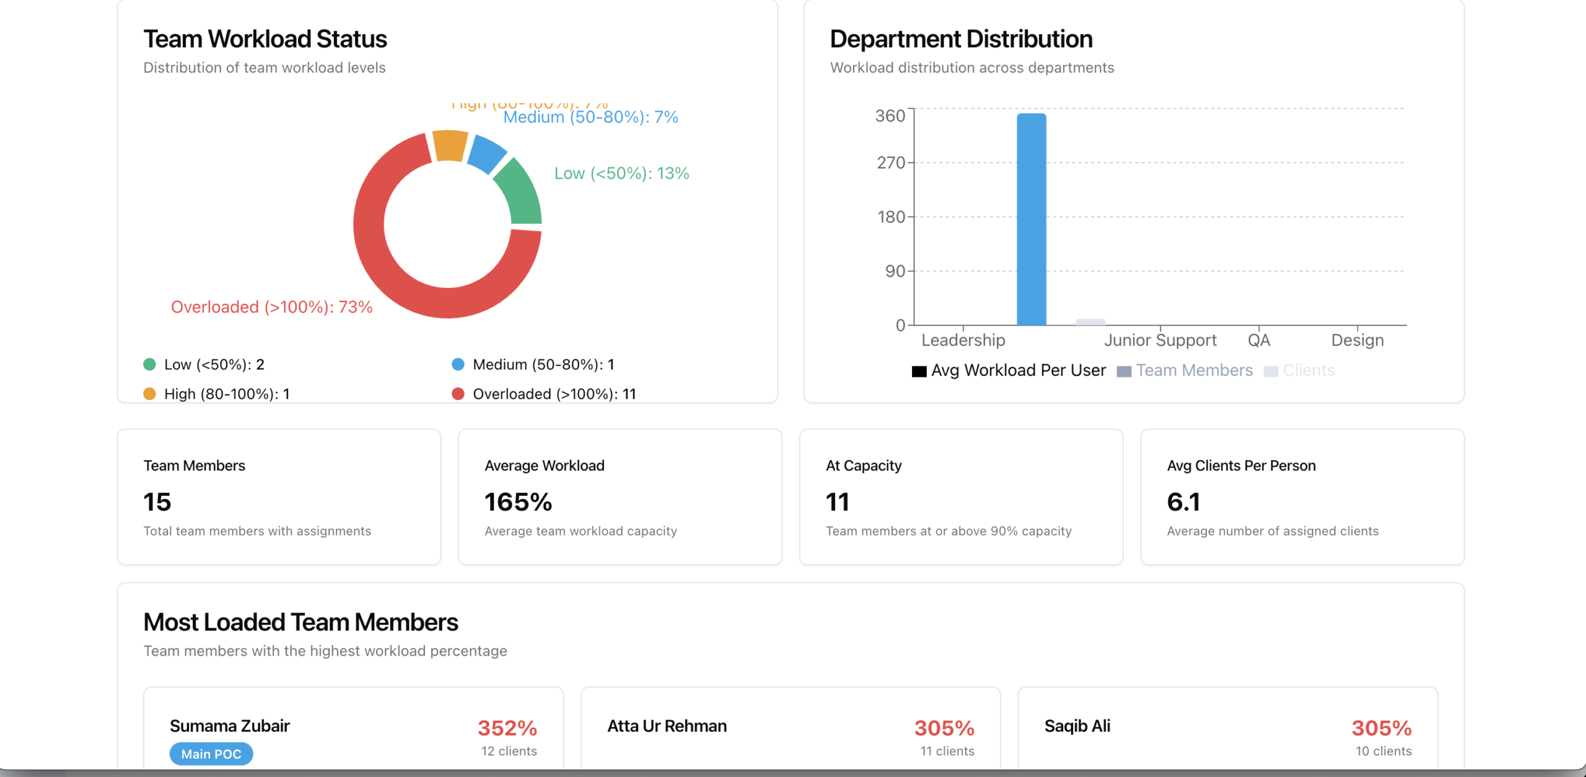Click the At Capacity stat card
Screen dimensions: 1586x777
click(x=961, y=497)
